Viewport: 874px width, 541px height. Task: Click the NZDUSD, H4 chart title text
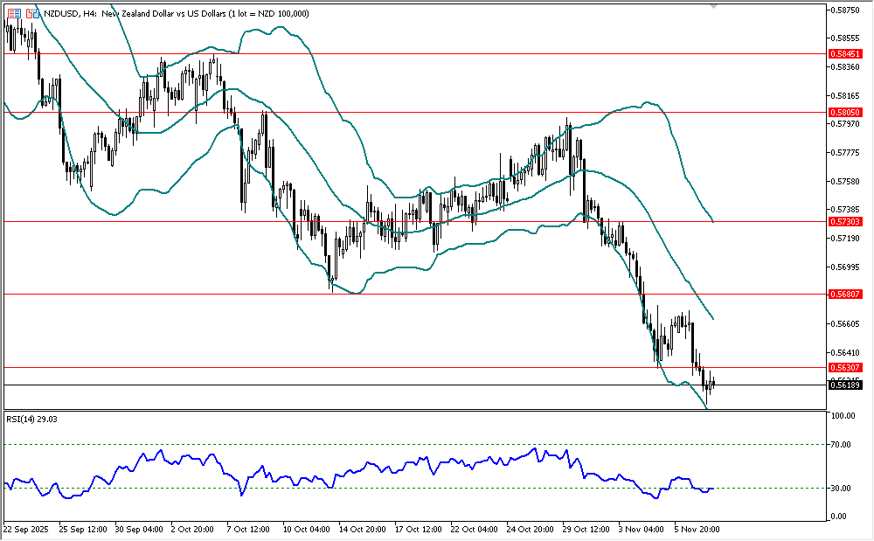click(x=72, y=11)
